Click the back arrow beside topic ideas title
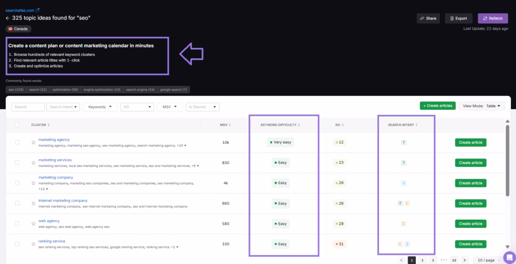The image size is (516, 264). pos(8,18)
